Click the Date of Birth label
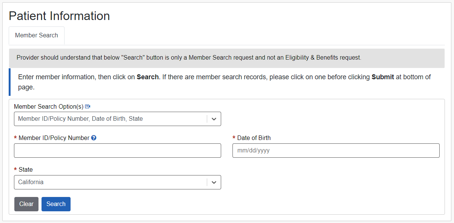The image size is (454, 223). 254,138
